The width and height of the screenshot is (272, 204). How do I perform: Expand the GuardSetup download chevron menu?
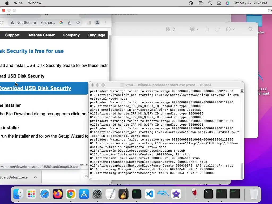point(35,177)
